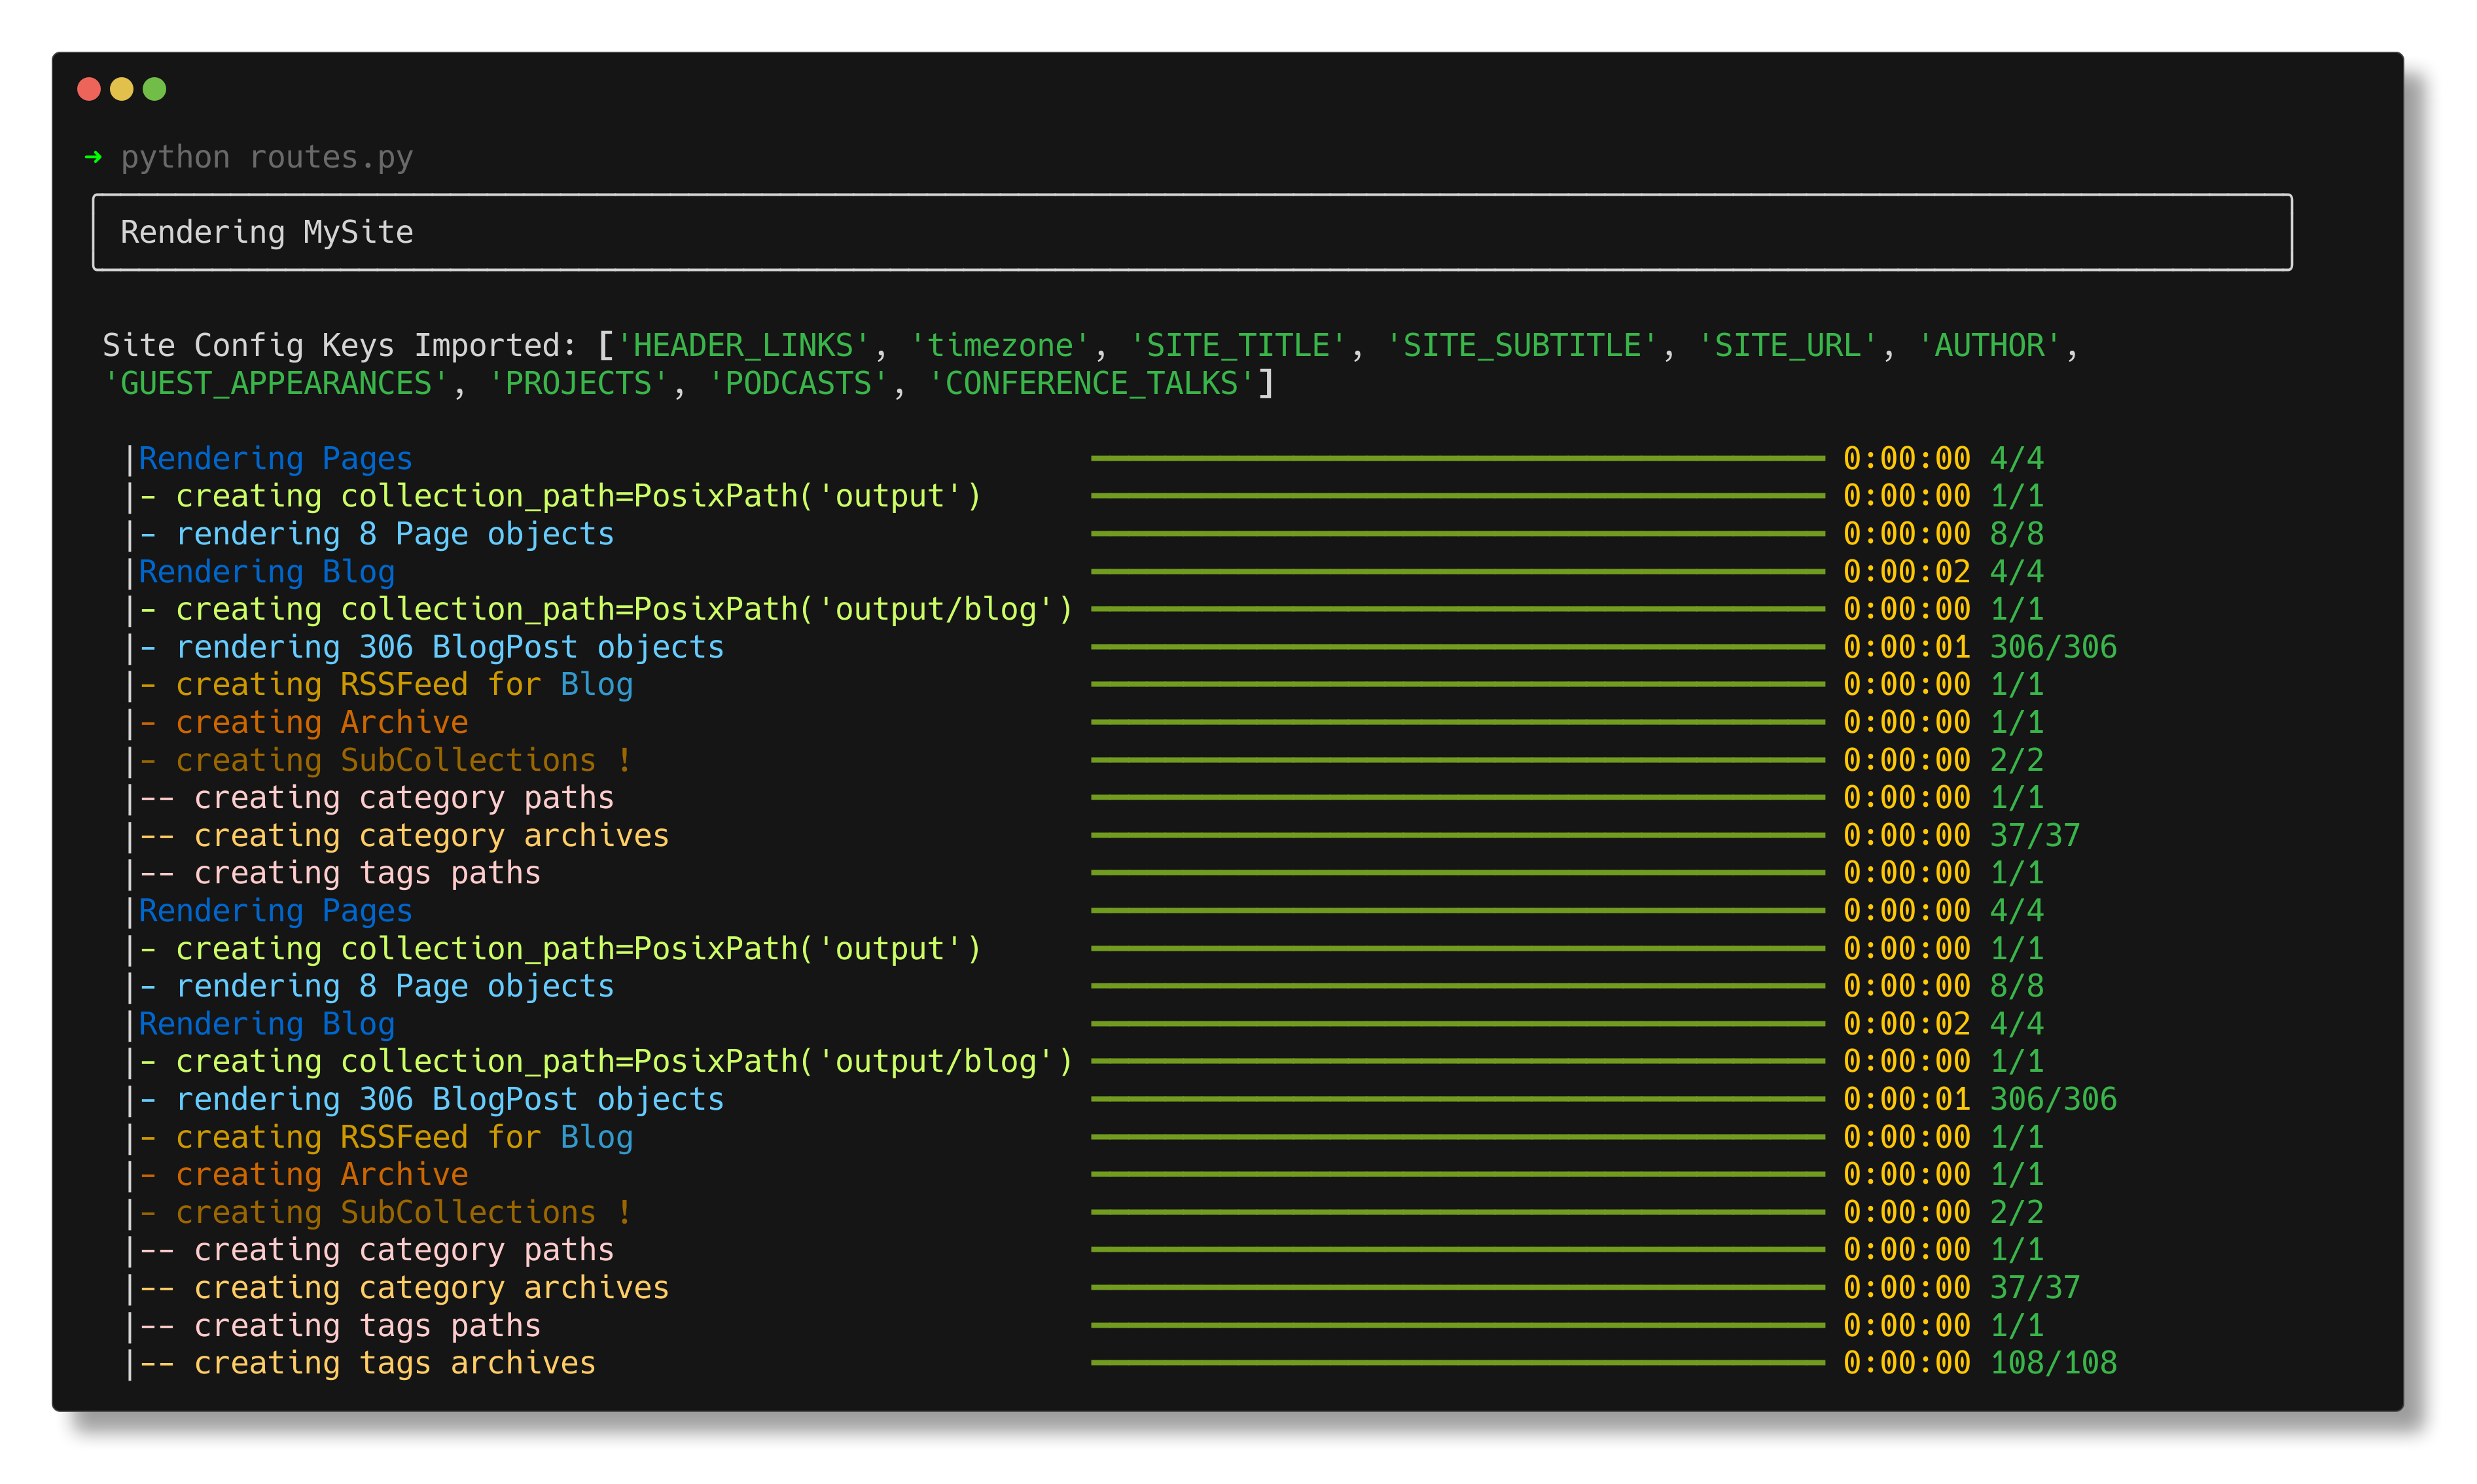Select the '108/108' completion count

click(x=2053, y=1363)
